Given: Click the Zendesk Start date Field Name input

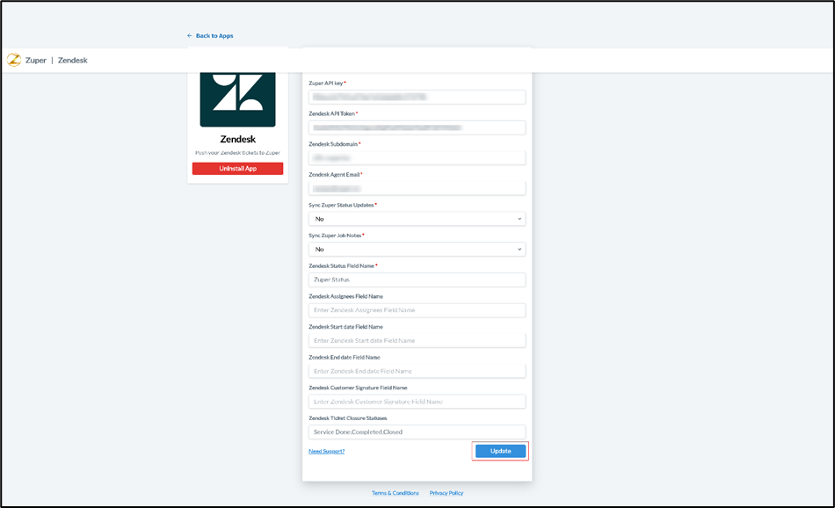Looking at the screenshot, I should (417, 340).
